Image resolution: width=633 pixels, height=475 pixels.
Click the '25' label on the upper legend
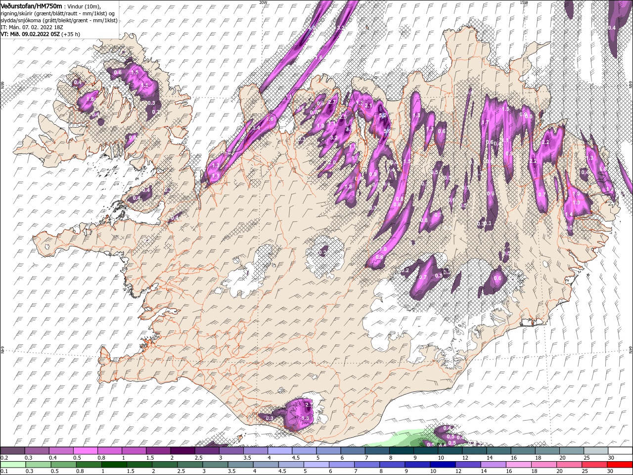click(x=587, y=457)
